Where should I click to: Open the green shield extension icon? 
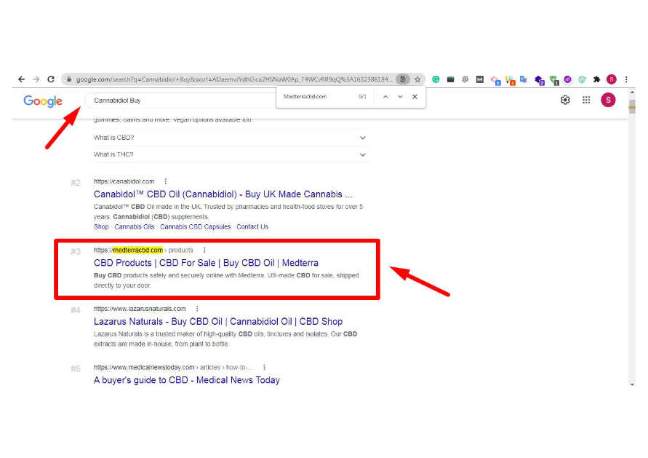coord(553,80)
